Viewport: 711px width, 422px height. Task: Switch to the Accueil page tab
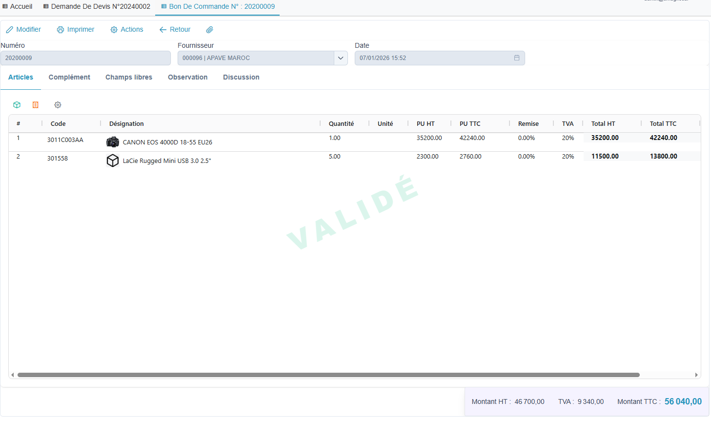(x=18, y=6)
